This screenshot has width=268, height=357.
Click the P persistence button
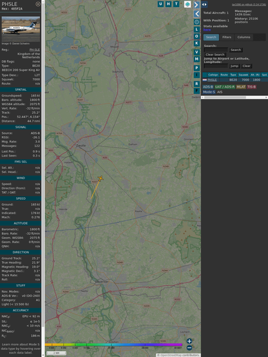coord(196,68)
